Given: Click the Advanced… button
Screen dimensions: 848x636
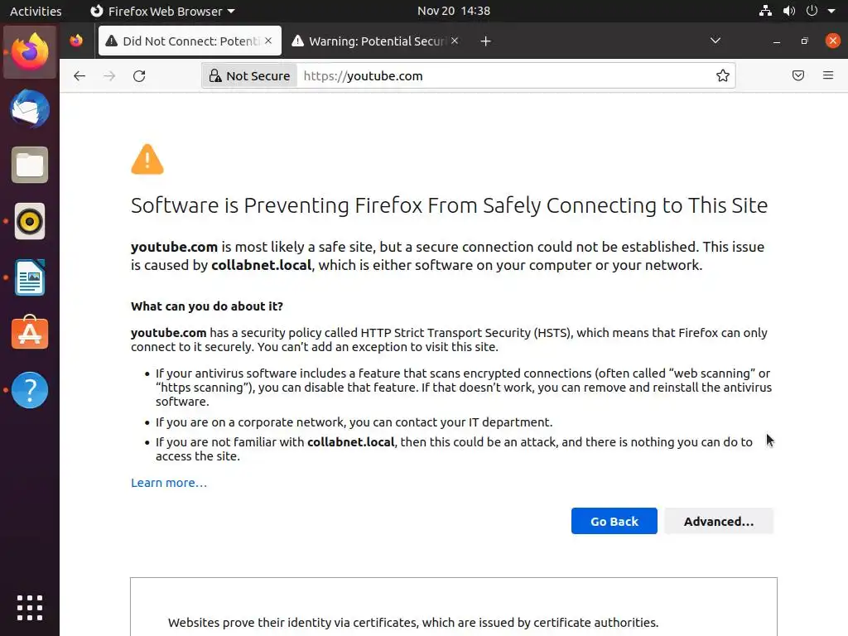Looking at the screenshot, I should [718, 521].
